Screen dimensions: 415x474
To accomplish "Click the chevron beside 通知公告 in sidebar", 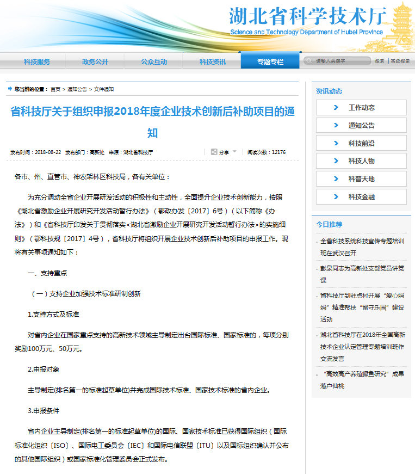I will [336, 125].
